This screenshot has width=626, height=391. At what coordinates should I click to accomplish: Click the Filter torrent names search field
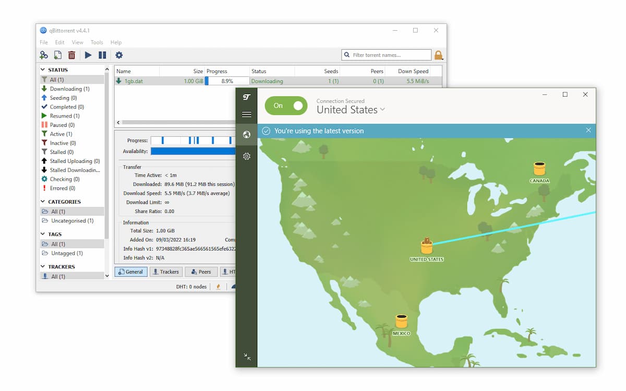point(387,55)
